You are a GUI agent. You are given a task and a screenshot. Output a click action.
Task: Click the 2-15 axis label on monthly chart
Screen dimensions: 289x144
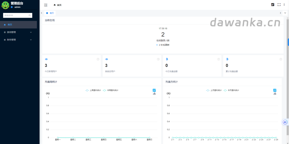pyautogui.click(x=224, y=140)
